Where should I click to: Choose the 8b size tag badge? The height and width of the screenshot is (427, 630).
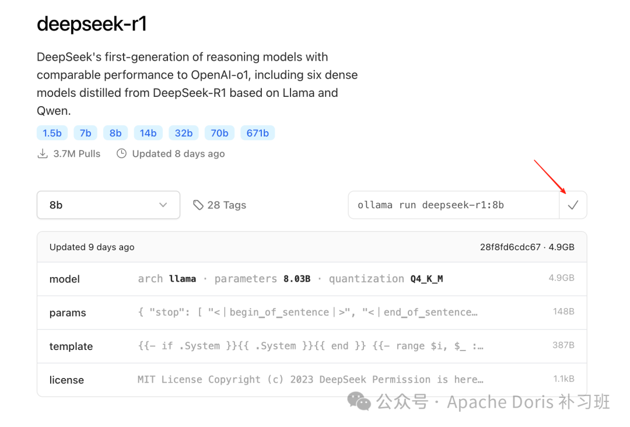tap(116, 133)
